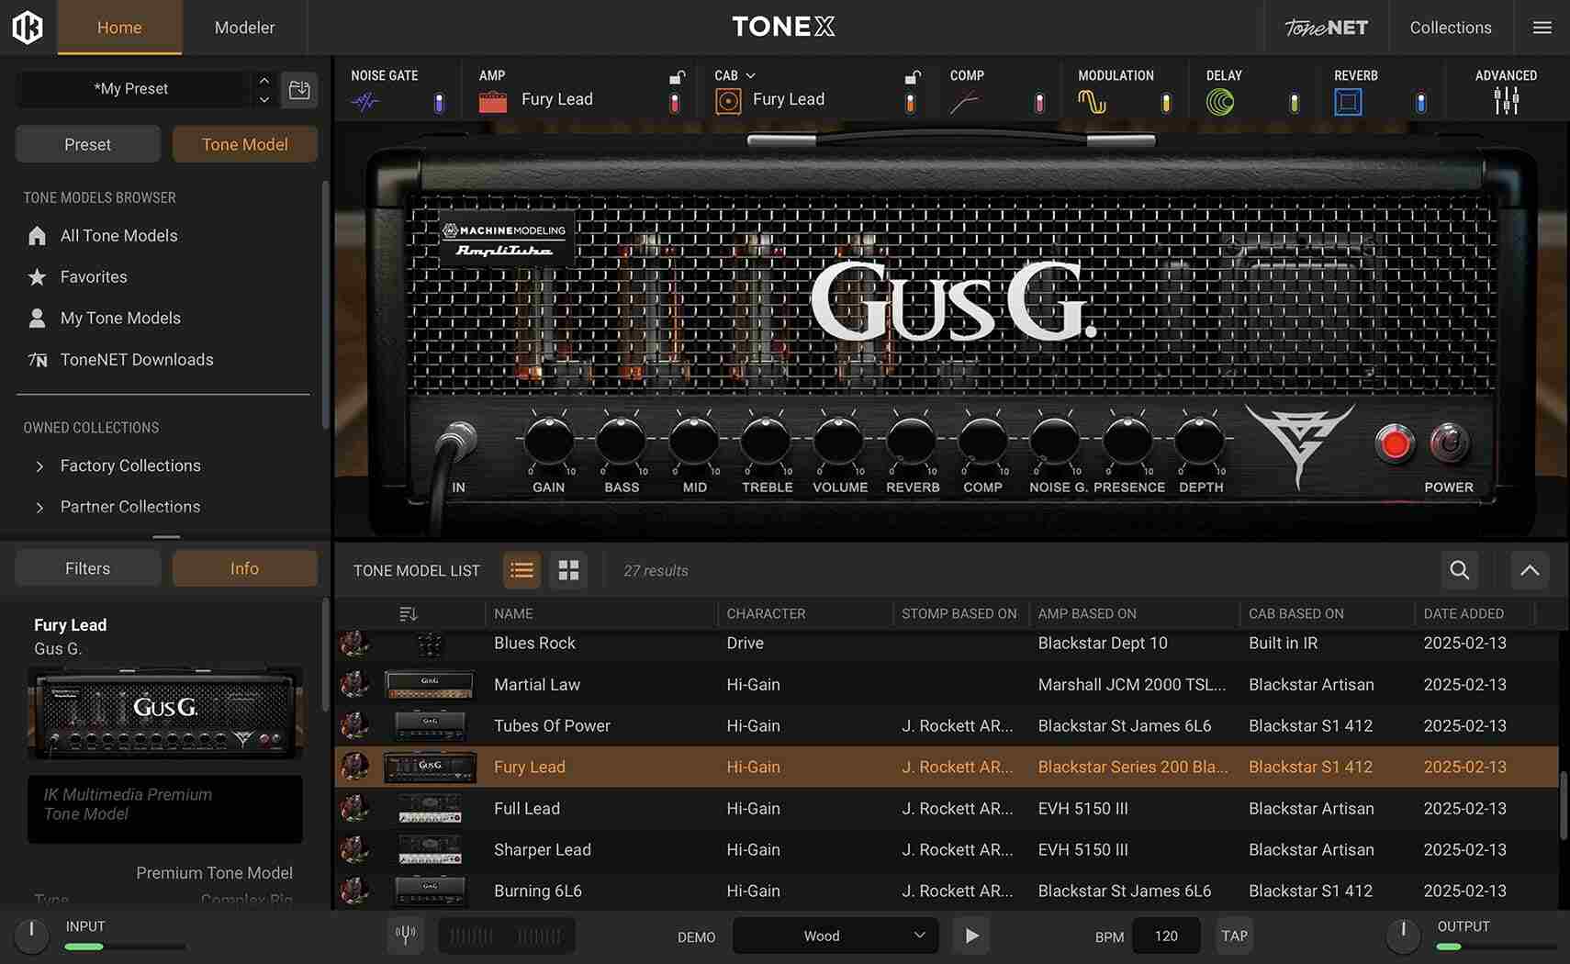Select the Modulation effect icon
The image size is (1570, 964).
(1094, 101)
